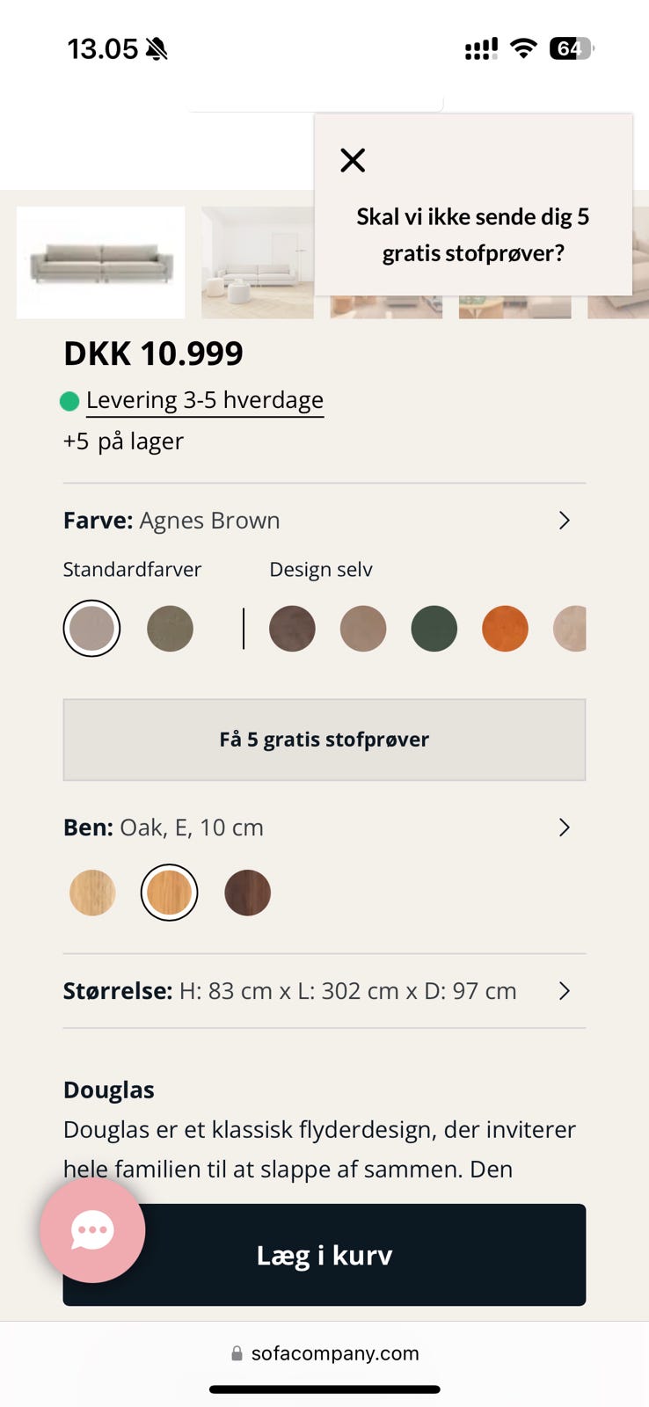Switch to the Standardfarver section
The image size is (649, 1407).
pyautogui.click(x=132, y=570)
